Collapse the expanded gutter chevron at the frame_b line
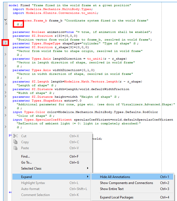This screenshot has height=201, width=177. point(5,20)
